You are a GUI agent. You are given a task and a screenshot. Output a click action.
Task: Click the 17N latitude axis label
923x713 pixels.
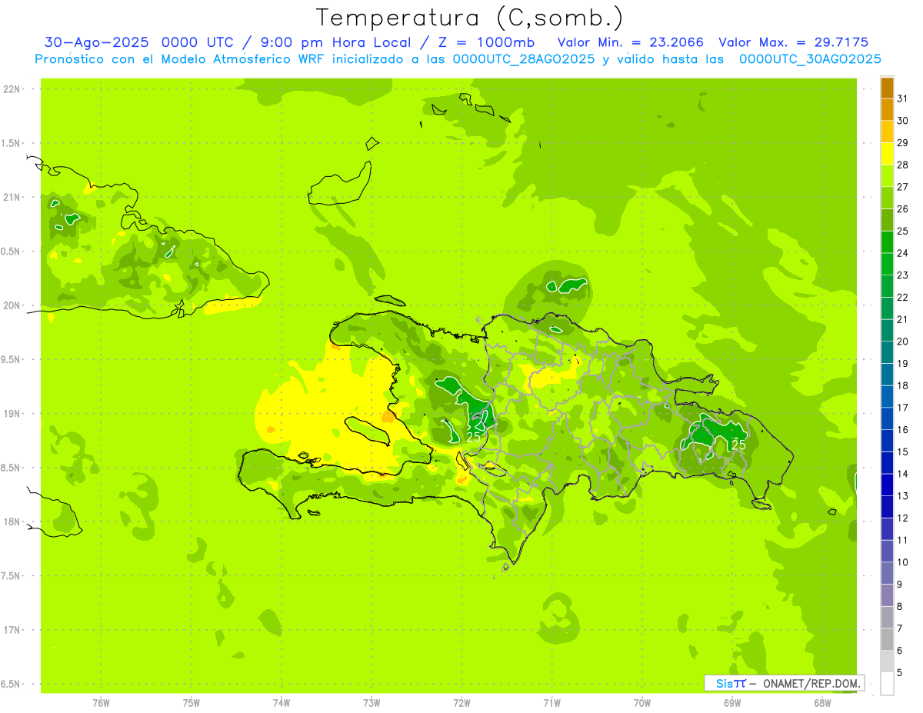12,630
